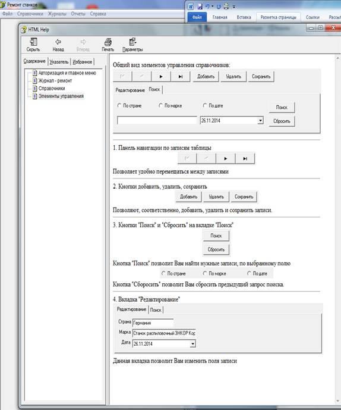
Task: Click first-record button in the top overview navigation panel
Action: tap(122, 76)
